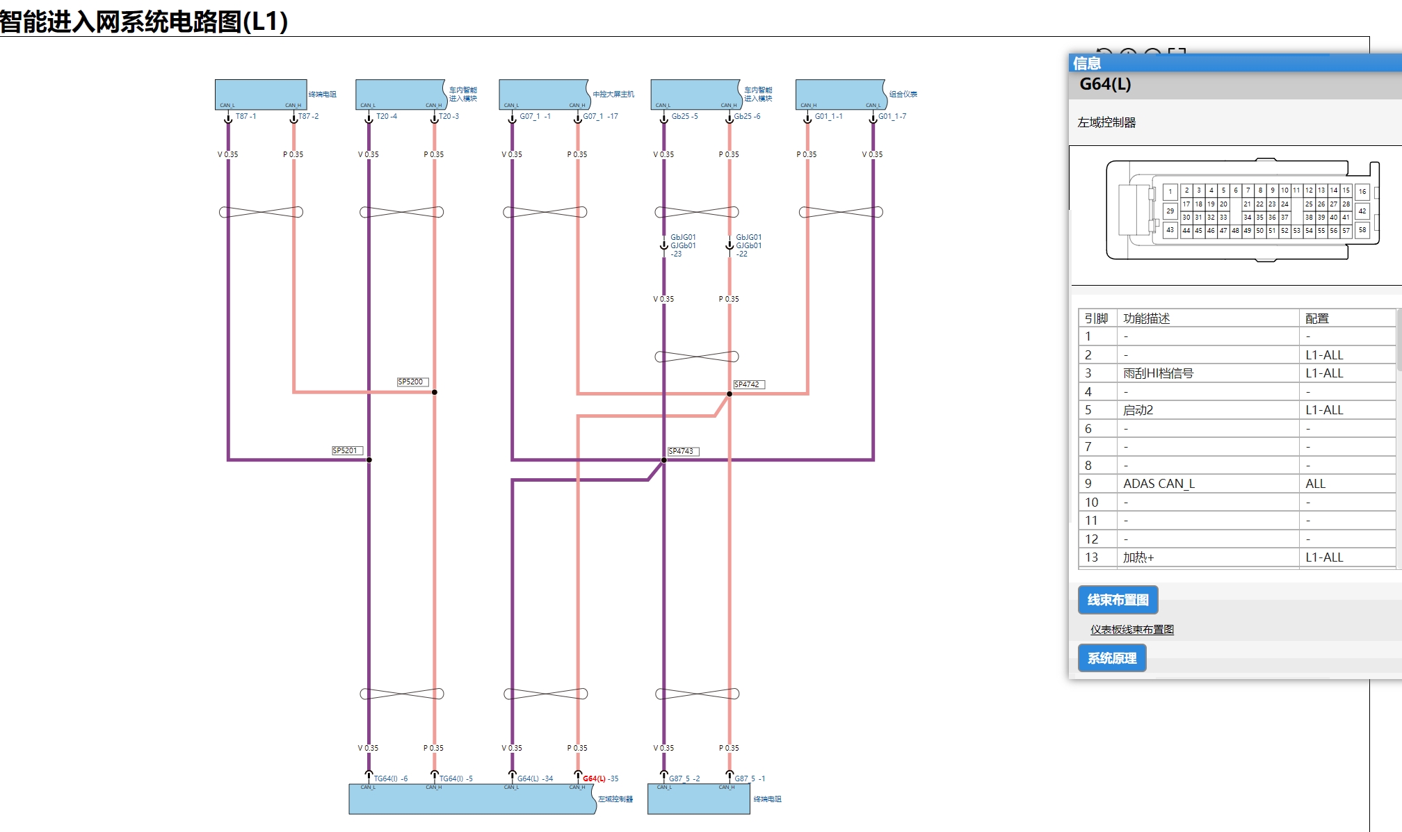
Task: Click the GbJG01 -23 inline connector symbol
Action: [664, 245]
